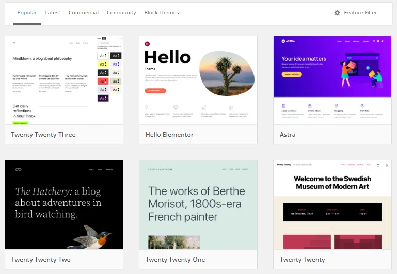Open the Twenty Twenty-Two bird thumbnail
The width and height of the screenshot is (397, 274).
pyautogui.click(x=64, y=205)
